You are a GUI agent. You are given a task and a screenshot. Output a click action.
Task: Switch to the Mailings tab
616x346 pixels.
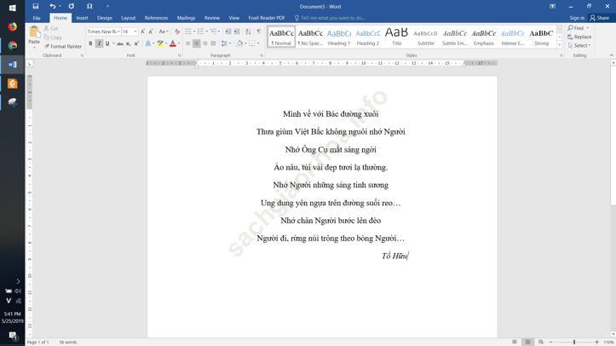coord(187,18)
